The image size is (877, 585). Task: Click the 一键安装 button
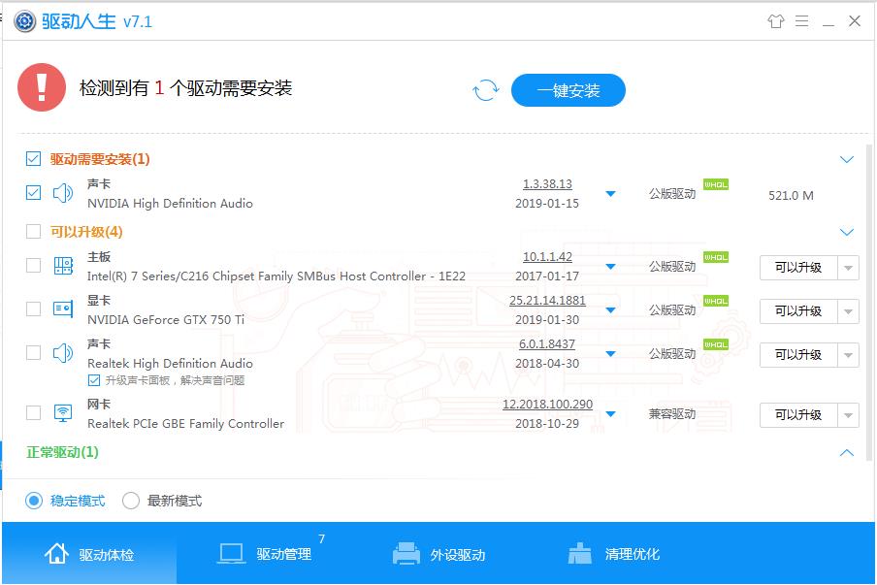[x=568, y=90]
